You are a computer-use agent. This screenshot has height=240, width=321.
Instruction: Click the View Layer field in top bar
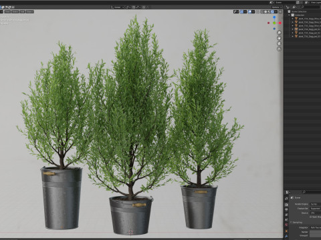click(316, 3)
